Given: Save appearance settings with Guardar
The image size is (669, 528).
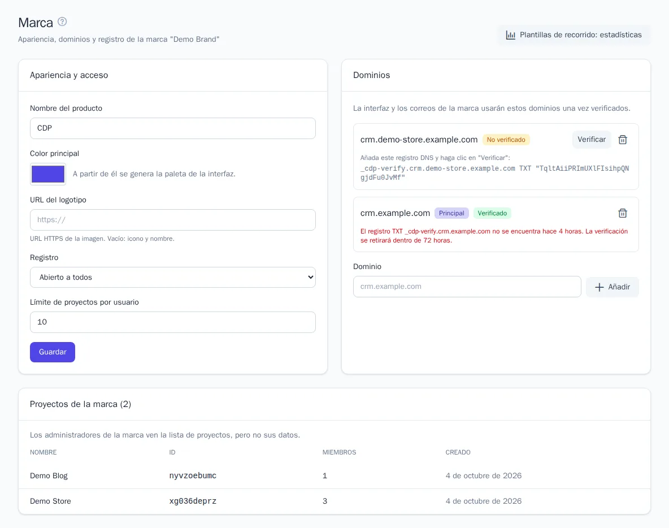Looking at the screenshot, I should pos(53,352).
